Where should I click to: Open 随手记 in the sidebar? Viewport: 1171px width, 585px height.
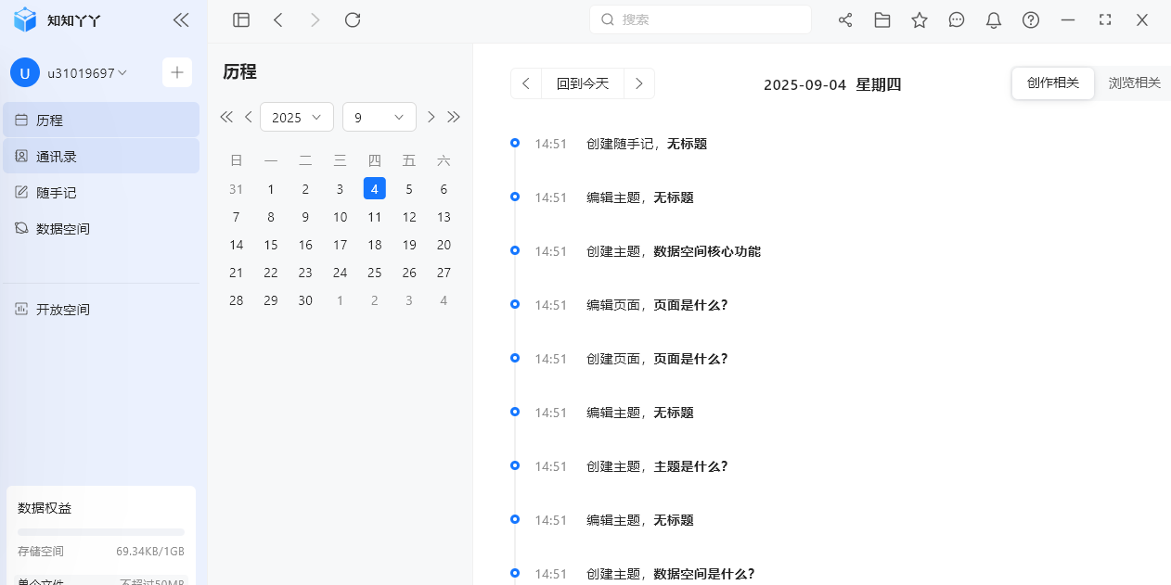57,193
